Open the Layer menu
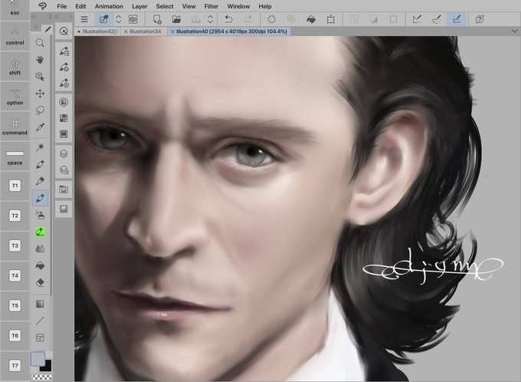 click(139, 6)
